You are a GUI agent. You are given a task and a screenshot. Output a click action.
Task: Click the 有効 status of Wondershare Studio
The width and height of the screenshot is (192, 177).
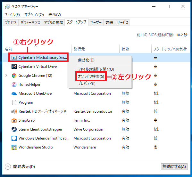pos(125,147)
